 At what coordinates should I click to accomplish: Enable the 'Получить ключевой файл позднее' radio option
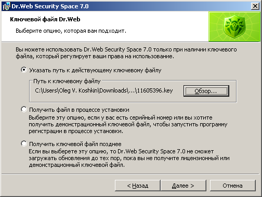click(x=24, y=143)
